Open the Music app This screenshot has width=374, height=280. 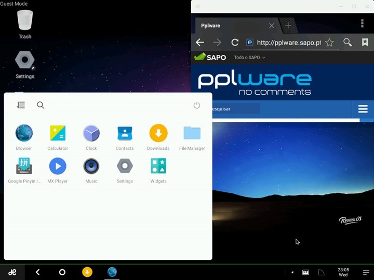(91, 170)
